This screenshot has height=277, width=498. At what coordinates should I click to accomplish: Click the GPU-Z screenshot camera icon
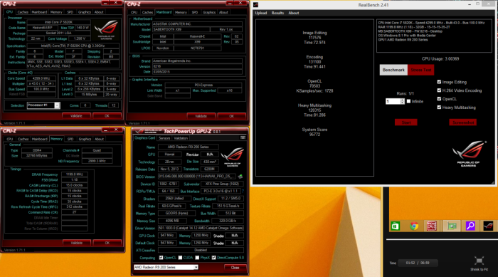[x=243, y=137]
